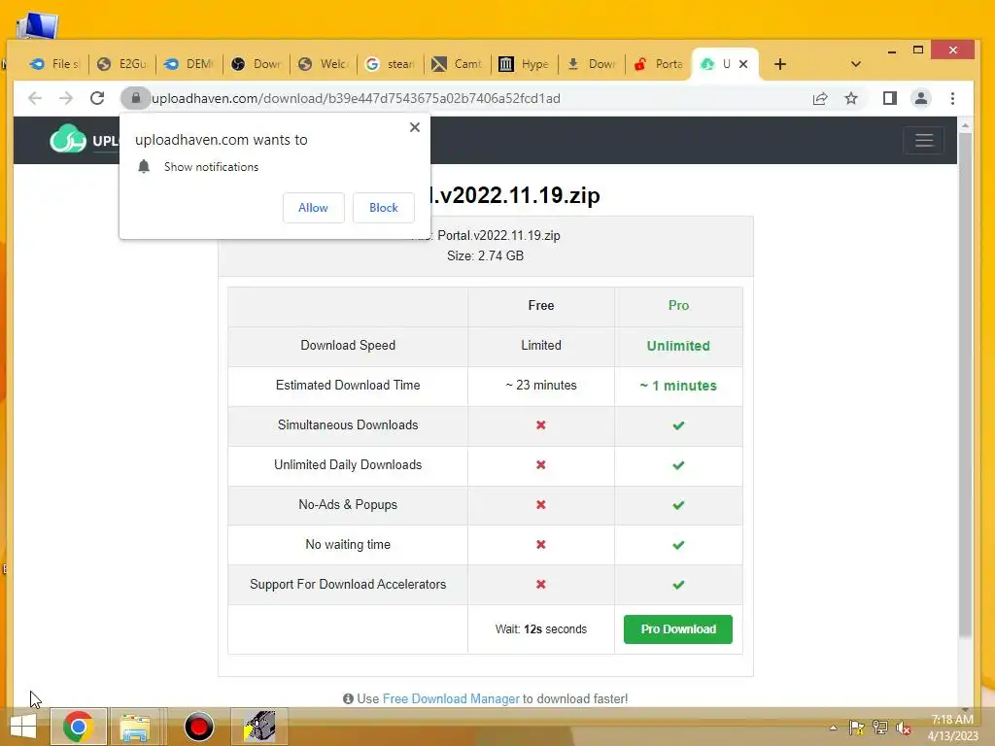This screenshot has height=746, width=995.
Task: Switch to the Welc tab
Action: 323,64
